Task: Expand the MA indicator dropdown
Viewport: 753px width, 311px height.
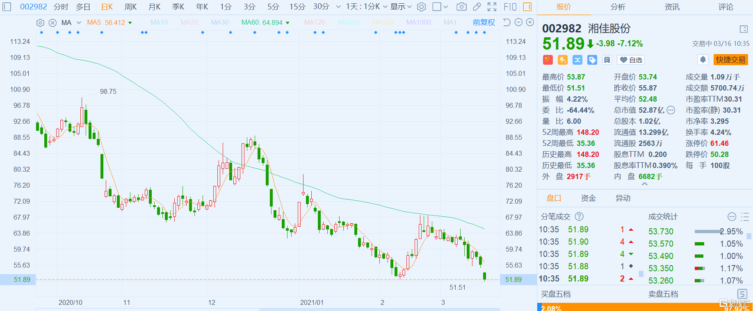Action: pyautogui.click(x=79, y=23)
